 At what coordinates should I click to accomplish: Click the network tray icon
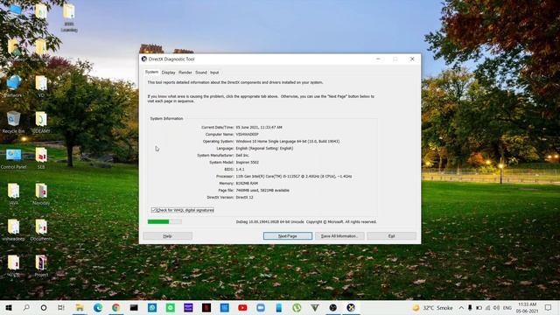pyautogui.click(x=488, y=308)
